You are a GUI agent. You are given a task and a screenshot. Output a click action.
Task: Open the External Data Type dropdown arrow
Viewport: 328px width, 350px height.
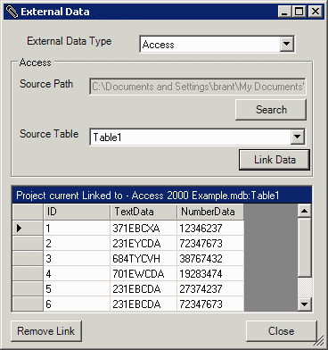coord(286,44)
